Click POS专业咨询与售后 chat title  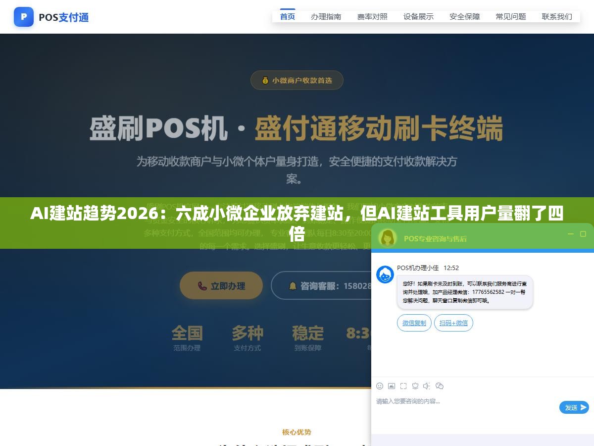tap(435, 238)
